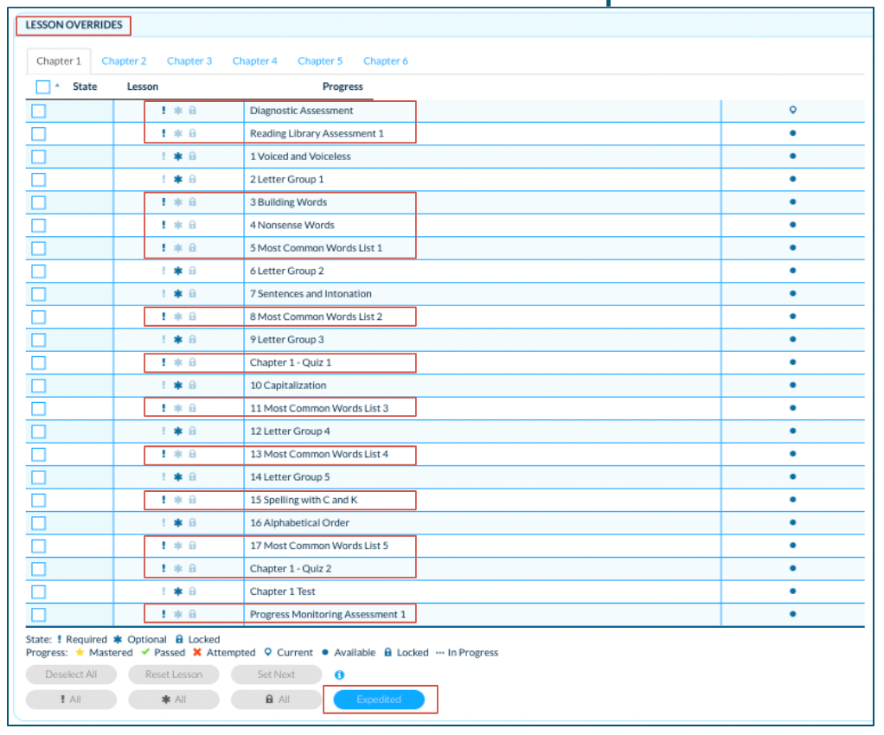
Task: Select the Progress Monitoring Assessment 1 checkbox
Action: tap(38, 615)
